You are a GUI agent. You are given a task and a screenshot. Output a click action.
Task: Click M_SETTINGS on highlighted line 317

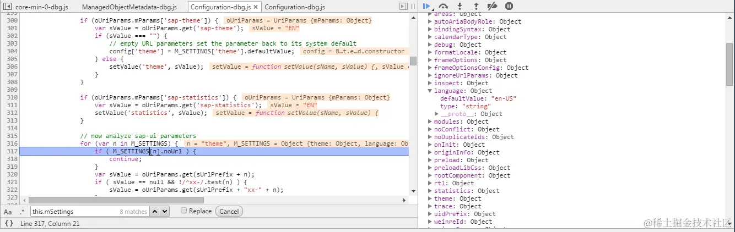(131, 151)
